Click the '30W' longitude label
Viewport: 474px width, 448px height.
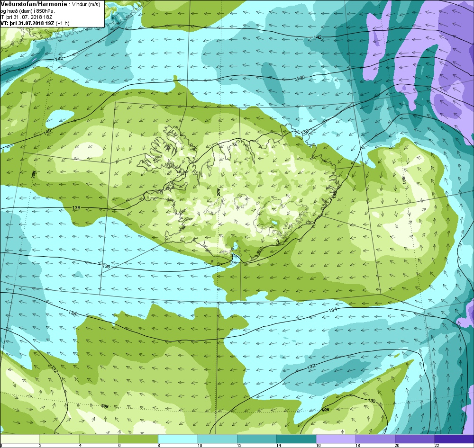(x=34, y=174)
